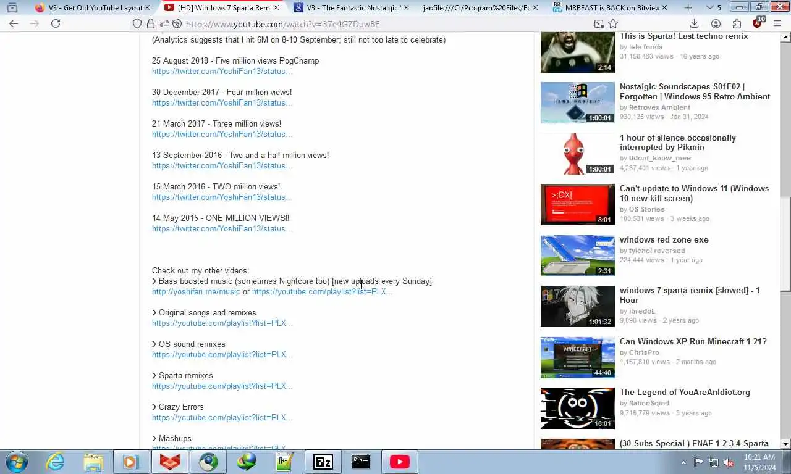View site security via the padlock icon
The image size is (791, 474).
(151, 23)
